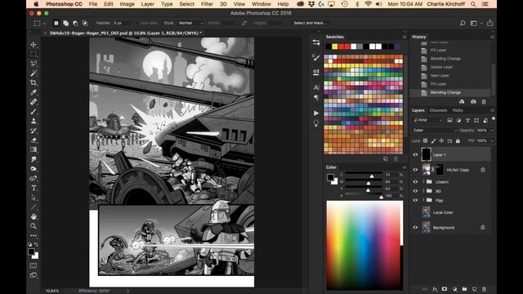Open the Opacity 100% dropdown arrow

coord(492,131)
